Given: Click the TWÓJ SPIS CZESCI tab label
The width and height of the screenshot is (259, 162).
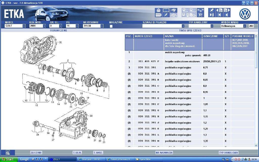Looking at the screenshot, I should click(190, 30).
